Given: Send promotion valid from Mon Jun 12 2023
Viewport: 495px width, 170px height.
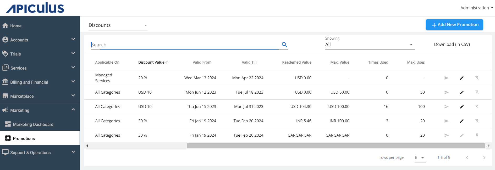Looking at the screenshot, I should pos(447,92).
